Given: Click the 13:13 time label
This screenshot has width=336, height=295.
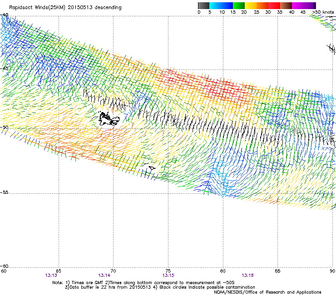Looking at the screenshot, I should [x=51, y=275].
